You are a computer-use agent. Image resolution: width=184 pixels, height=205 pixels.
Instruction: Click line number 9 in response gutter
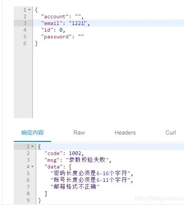[28, 200]
